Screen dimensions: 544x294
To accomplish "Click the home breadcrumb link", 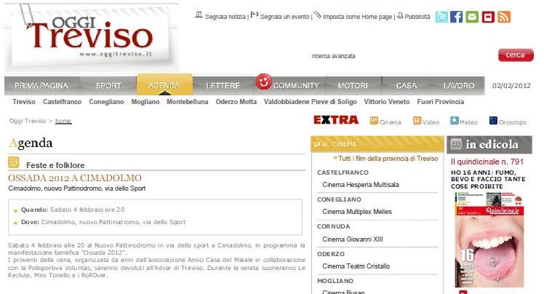I will (63, 121).
